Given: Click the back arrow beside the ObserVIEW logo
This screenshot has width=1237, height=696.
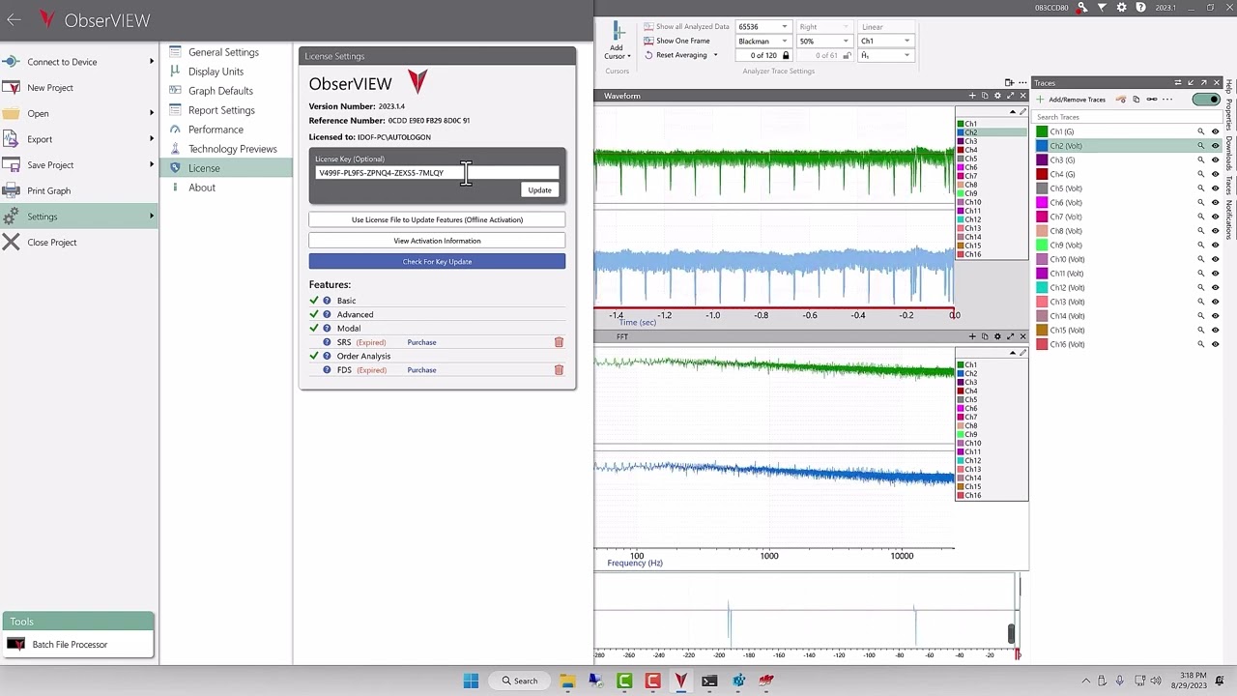Looking at the screenshot, I should tap(14, 19).
